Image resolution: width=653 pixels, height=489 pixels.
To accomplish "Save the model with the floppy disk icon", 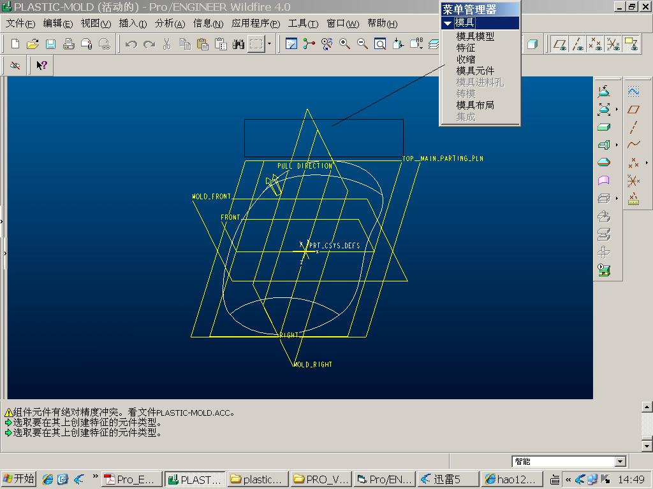I will 50,44.
